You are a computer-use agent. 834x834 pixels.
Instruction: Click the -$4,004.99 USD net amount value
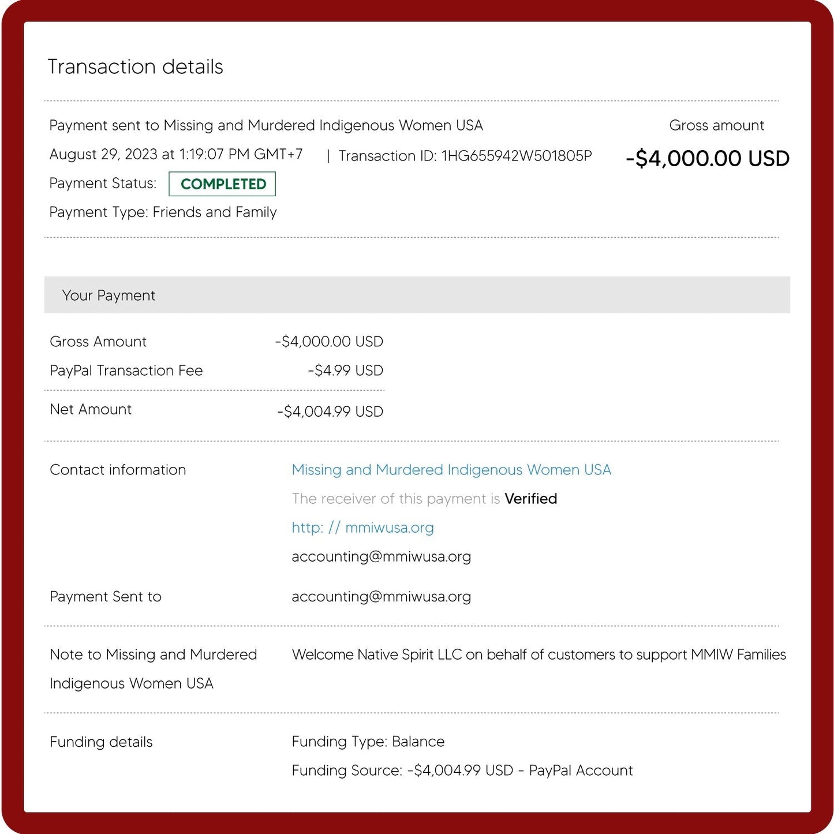[x=330, y=412]
